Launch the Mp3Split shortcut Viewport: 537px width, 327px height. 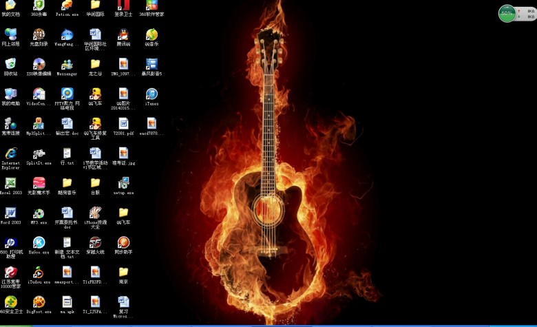[x=39, y=124]
